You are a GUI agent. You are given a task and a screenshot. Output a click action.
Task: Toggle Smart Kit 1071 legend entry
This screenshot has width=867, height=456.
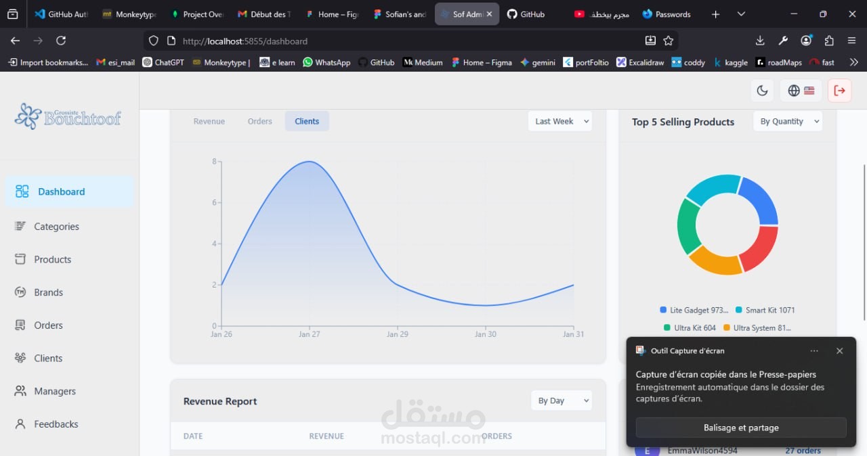coord(765,310)
